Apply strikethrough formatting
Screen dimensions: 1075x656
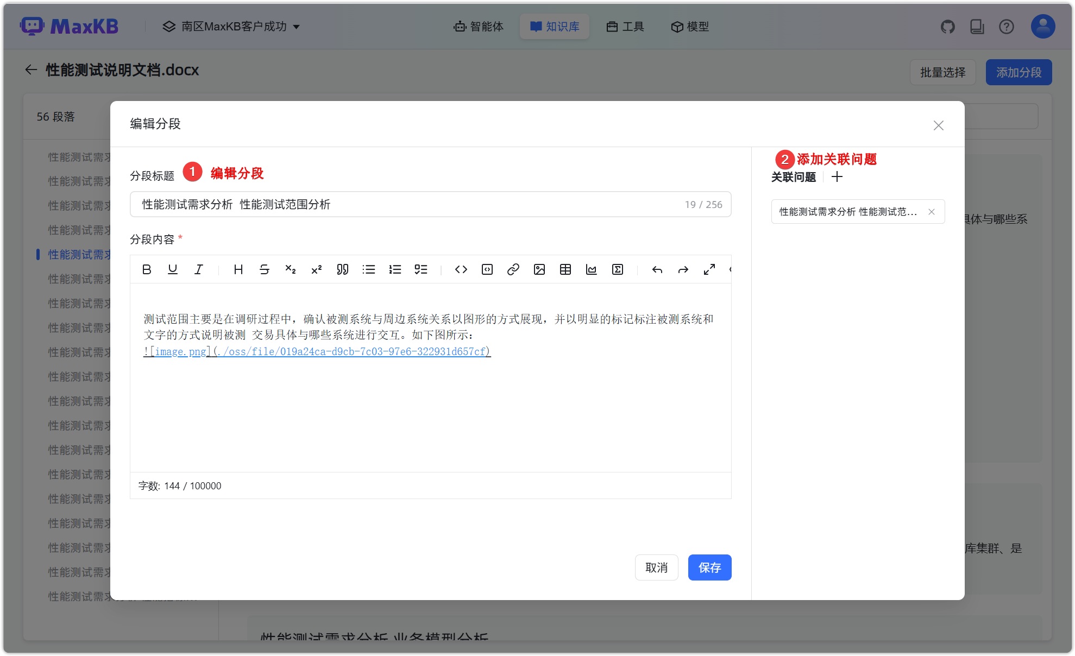click(x=265, y=269)
